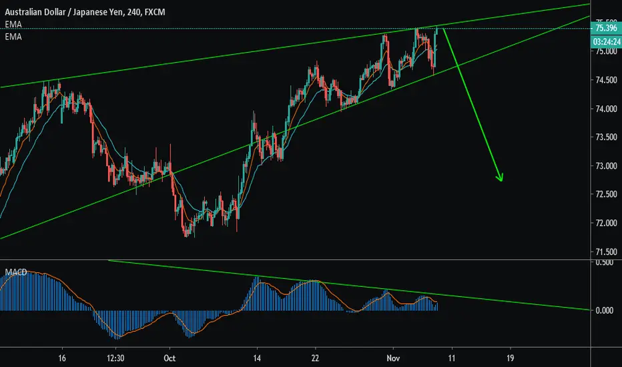Click the 16 date label on time axis
This screenshot has height=367, width=622.
[x=62, y=358]
